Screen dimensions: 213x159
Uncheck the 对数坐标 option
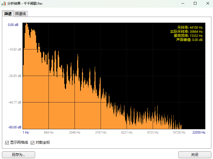pos(32,143)
